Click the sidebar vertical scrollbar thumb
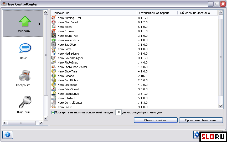 46,55
